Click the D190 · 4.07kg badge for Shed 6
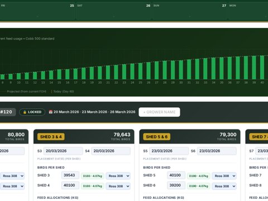The height and width of the screenshot is (201, 268). coord(199,186)
